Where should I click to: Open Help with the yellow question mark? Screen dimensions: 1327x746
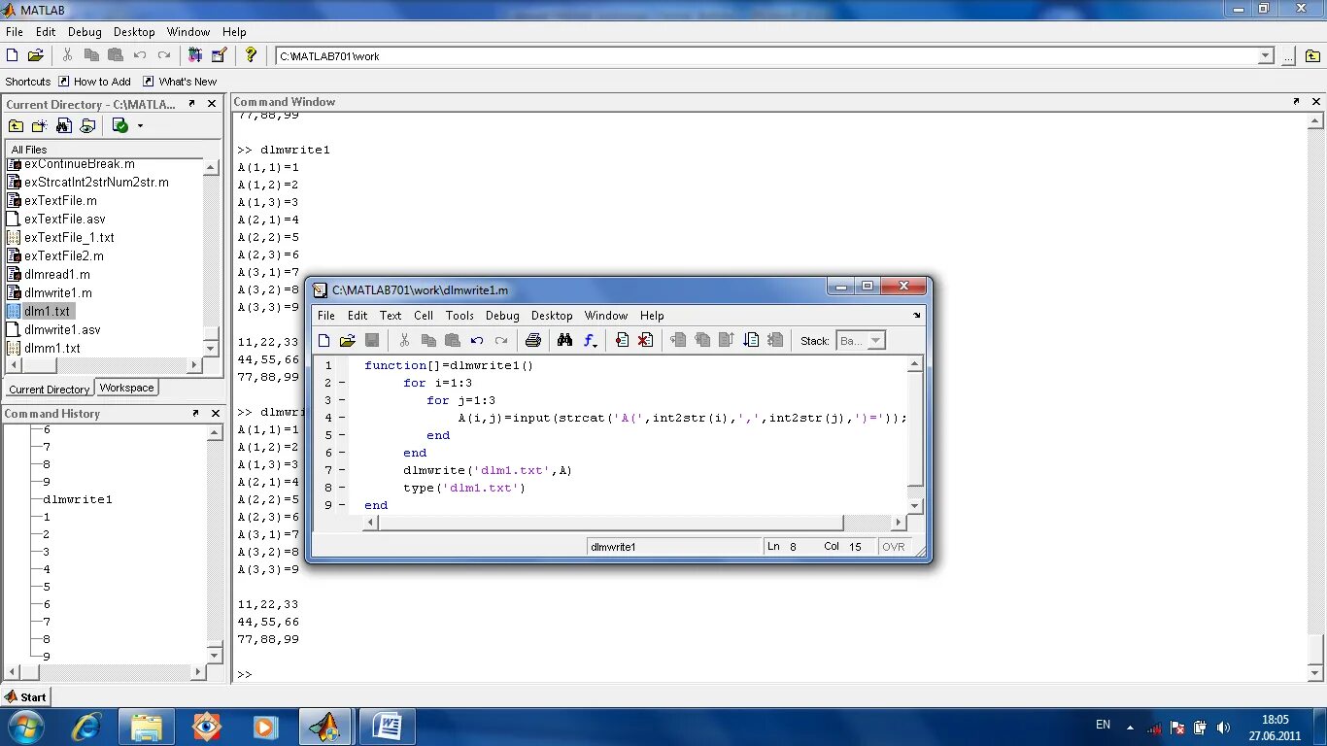(251, 55)
